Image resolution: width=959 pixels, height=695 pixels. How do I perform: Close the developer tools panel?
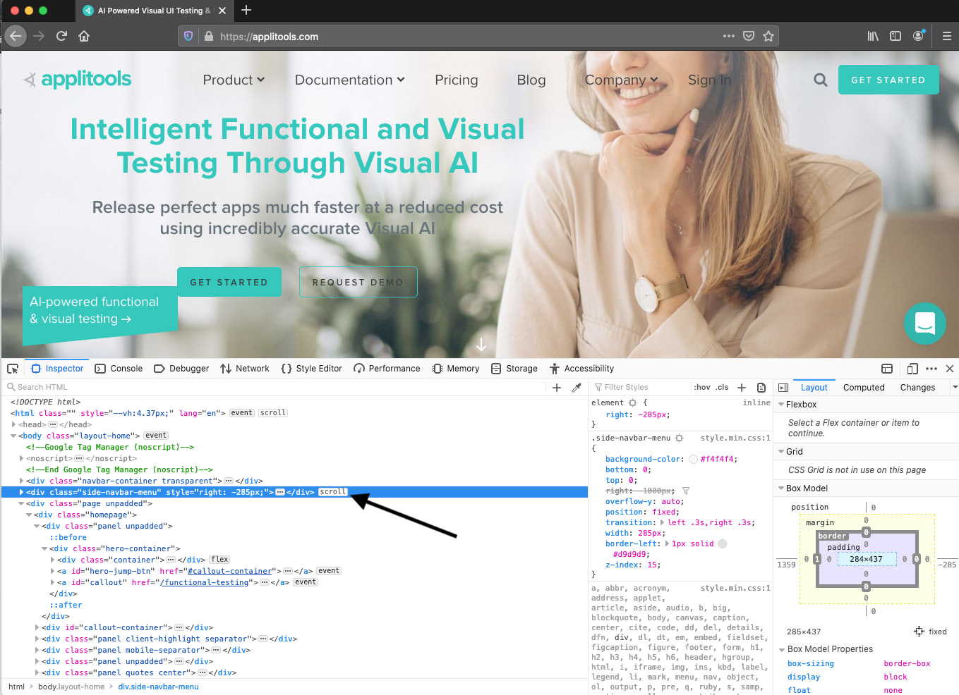pyautogui.click(x=950, y=369)
